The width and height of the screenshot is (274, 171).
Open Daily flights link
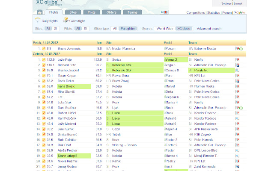point(50,21)
